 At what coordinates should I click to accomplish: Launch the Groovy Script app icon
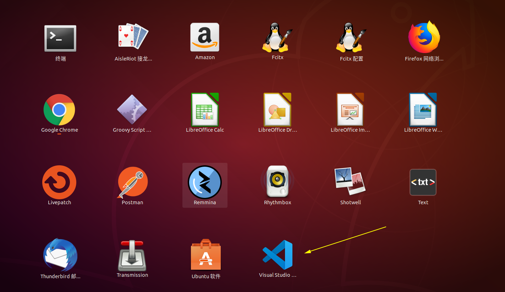pyautogui.click(x=132, y=109)
